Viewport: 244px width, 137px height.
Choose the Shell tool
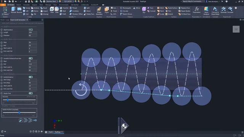click(63, 11)
